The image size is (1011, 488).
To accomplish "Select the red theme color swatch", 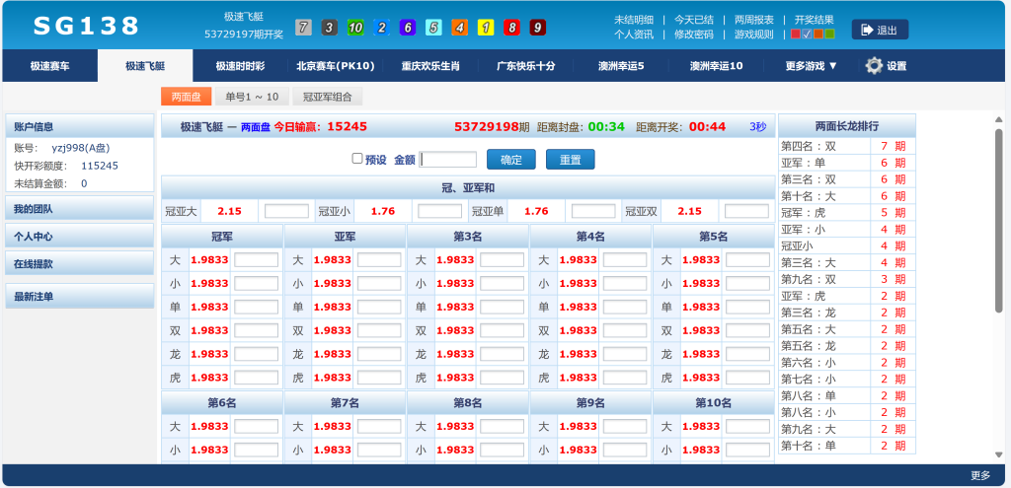I will tap(796, 35).
